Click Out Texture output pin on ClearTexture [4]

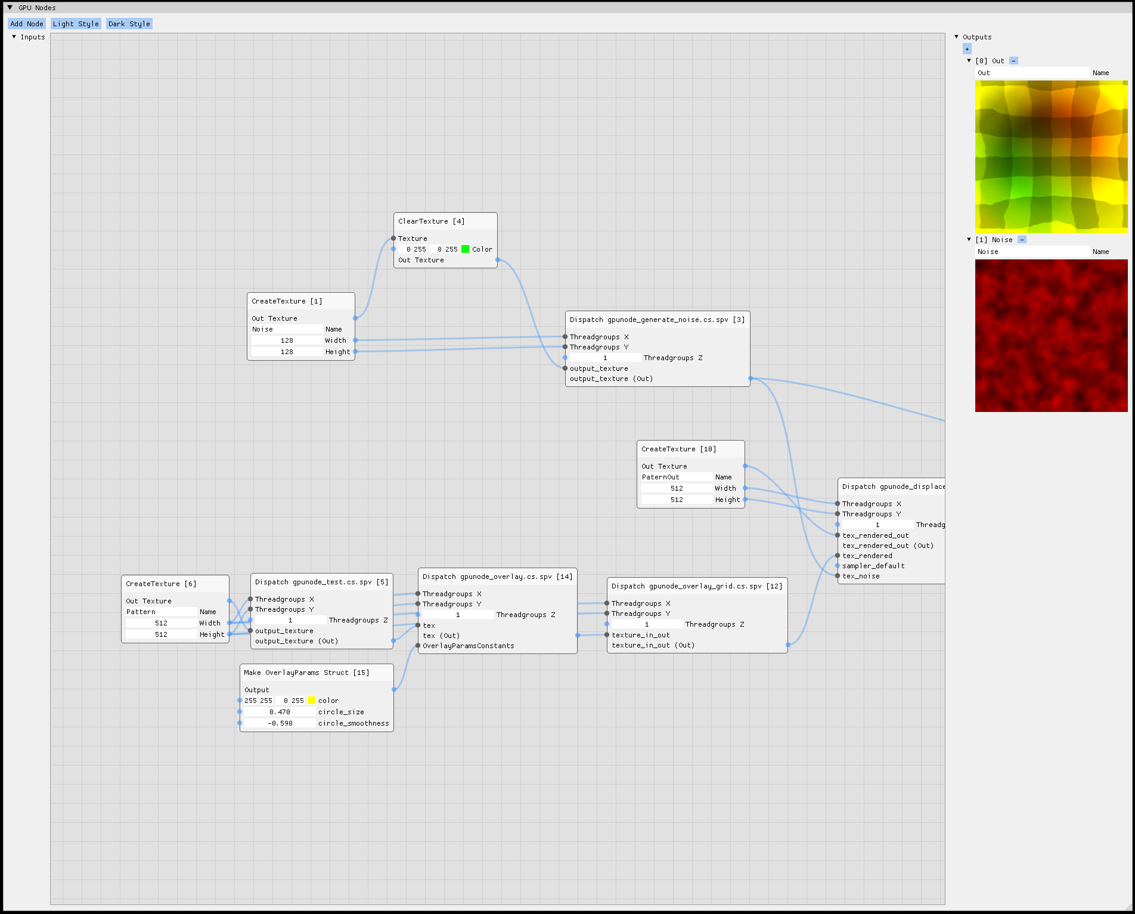(x=498, y=260)
